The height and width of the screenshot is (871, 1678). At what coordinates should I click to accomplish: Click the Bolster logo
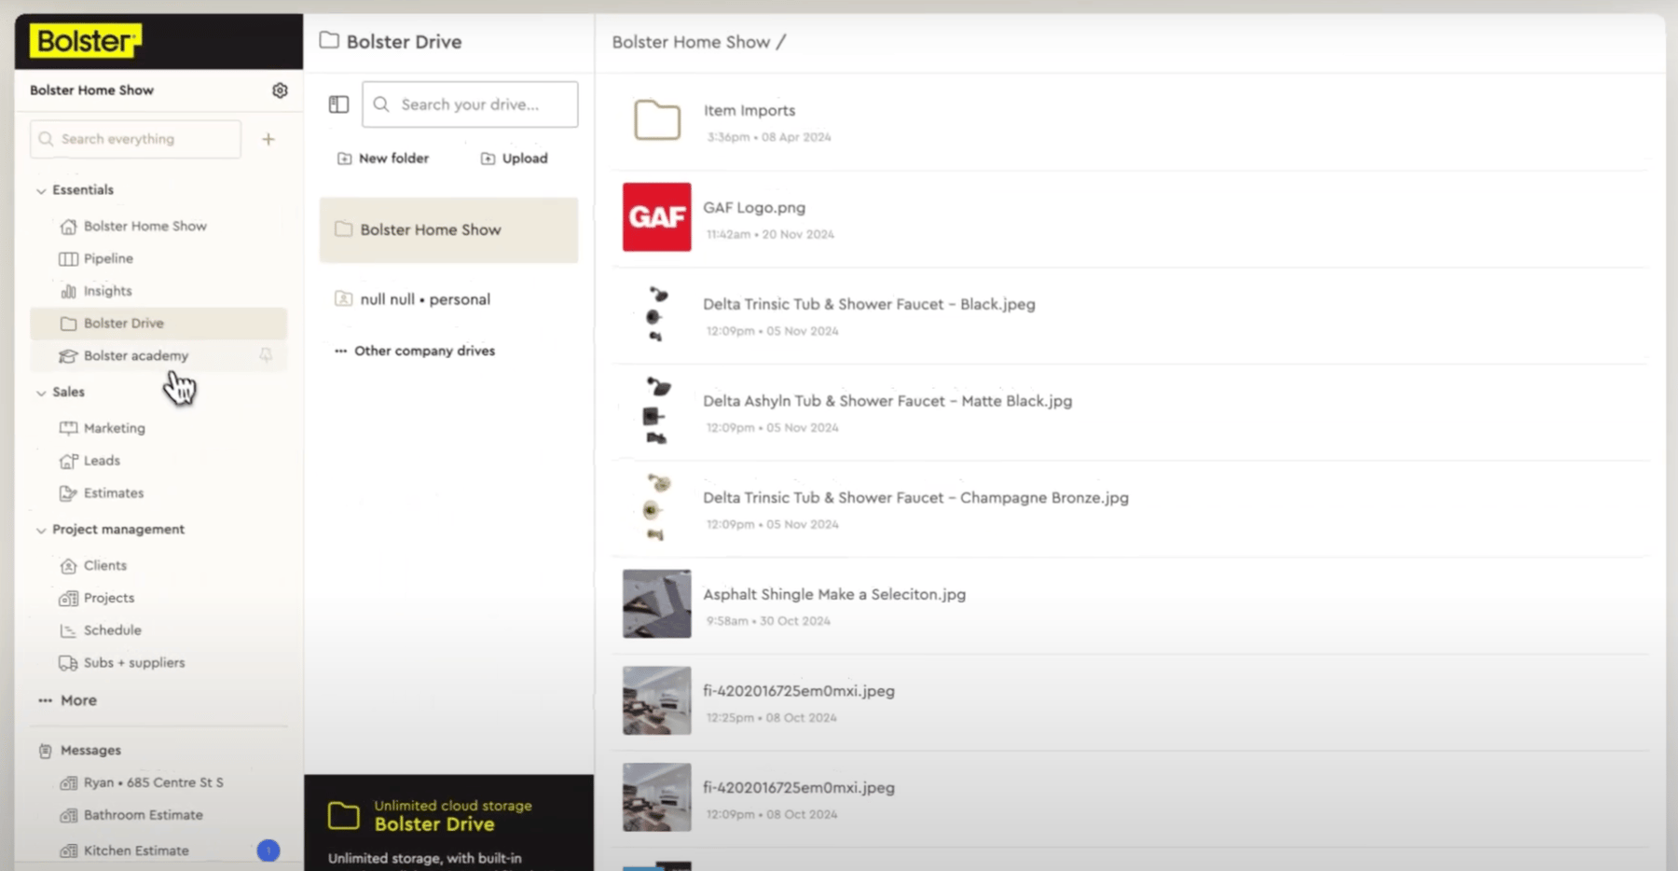tap(86, 41)
